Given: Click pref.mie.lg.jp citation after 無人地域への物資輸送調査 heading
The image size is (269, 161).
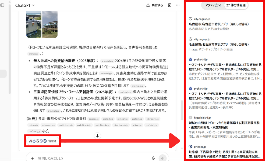Looking at the screenshot, I should coord(107,61).
